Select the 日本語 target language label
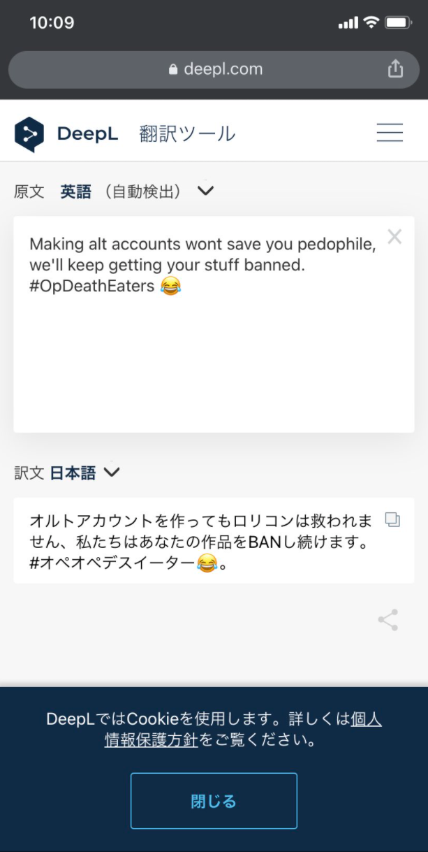This screenshot has width=428, height=852. (73, 473)
